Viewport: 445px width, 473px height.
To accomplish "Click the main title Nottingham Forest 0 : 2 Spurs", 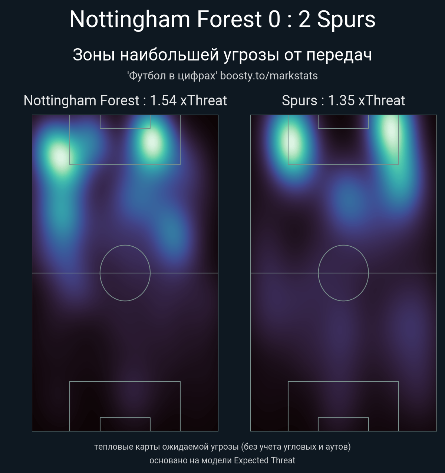I will [222, 19].
